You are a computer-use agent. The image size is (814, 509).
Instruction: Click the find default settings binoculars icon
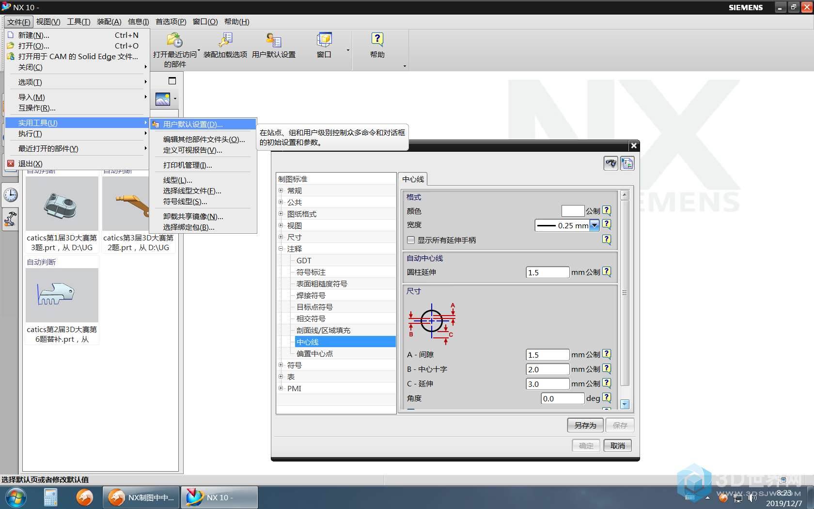[x=611, y=163]
